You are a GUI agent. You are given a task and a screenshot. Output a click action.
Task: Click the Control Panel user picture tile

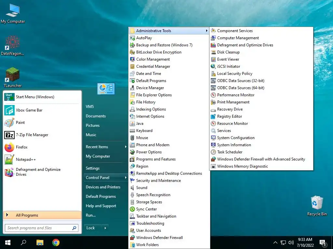pyautogui.click(x=106, y=89)
